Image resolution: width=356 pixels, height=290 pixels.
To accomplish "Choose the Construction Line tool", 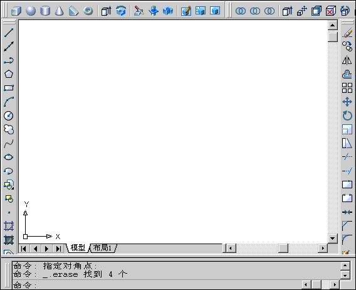I will coord(9,46).
